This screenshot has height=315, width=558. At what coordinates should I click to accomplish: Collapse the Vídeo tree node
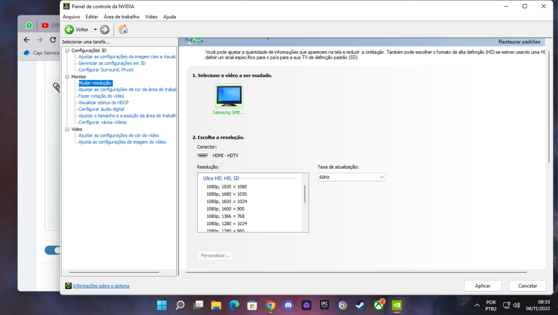67,130
